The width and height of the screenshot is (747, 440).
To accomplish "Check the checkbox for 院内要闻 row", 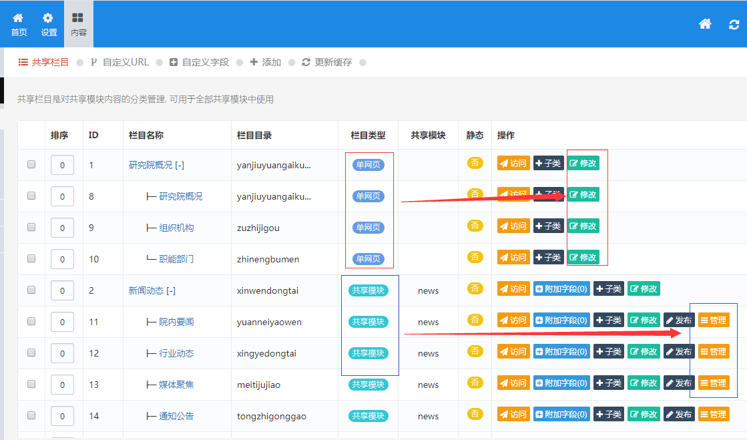I will point(31,322).
